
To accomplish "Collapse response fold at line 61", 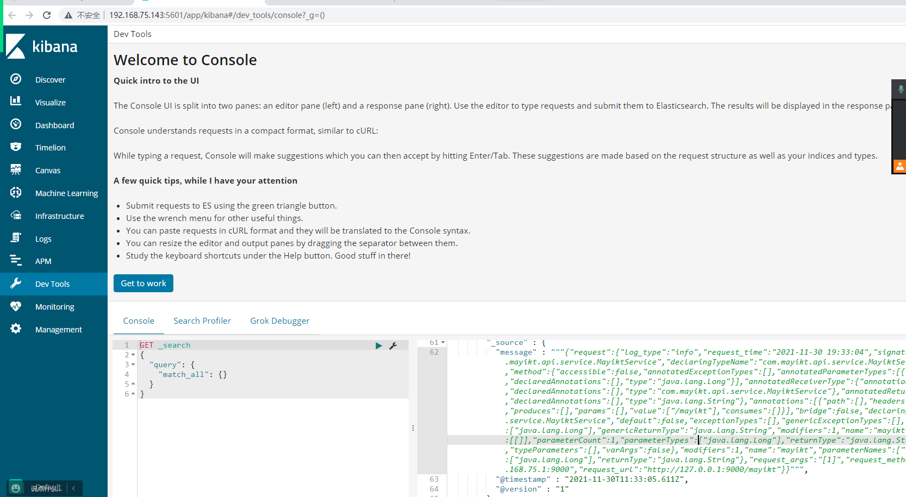I will coord(443,342).
